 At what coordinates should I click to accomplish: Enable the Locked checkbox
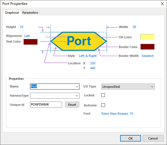tap(103, 95)
